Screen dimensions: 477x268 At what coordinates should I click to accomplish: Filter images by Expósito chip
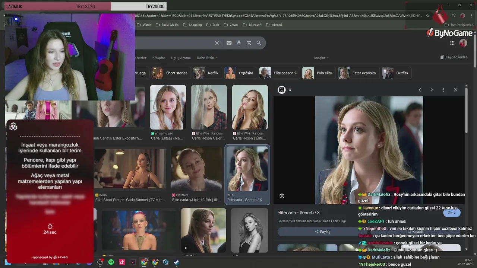click(241, 73)
